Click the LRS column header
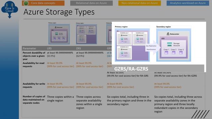The width and height of the screenshot is (212, 119). (x=49, y=48)
